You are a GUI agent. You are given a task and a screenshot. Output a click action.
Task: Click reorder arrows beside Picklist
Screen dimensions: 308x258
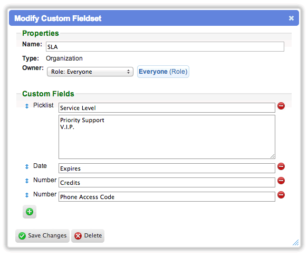pos(27,106)
